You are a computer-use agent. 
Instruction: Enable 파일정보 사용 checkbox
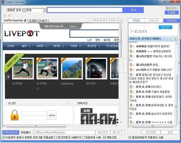83,138
